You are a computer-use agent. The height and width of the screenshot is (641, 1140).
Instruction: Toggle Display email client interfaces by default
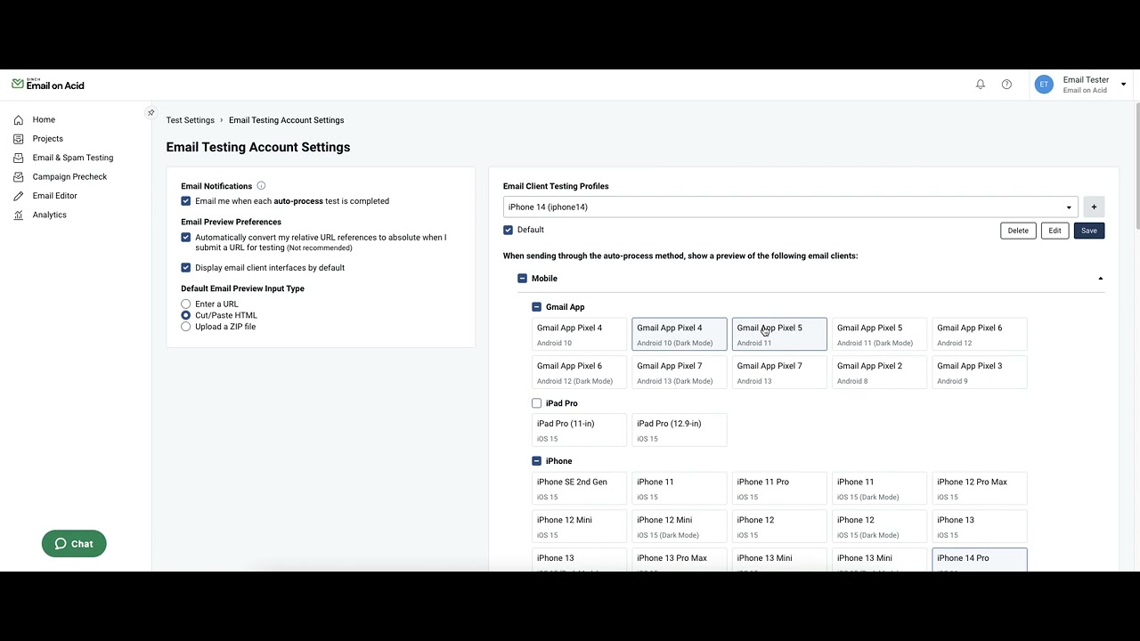(186, 268)
